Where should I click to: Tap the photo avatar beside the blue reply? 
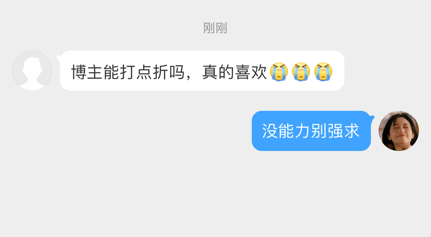click(x=399, y=131)
